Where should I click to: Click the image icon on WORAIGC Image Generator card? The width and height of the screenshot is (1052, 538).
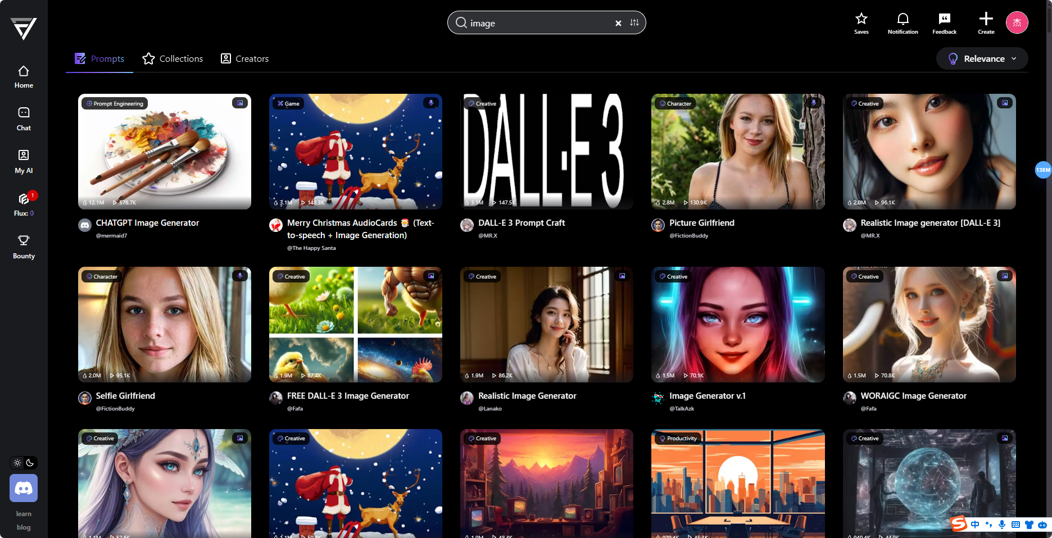(1004, 276)
